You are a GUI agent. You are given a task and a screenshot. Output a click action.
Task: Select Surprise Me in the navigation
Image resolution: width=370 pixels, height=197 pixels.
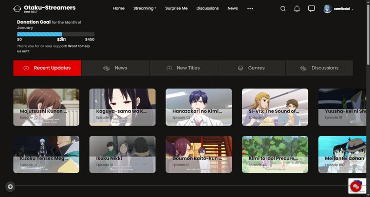[x=176, y=8]
